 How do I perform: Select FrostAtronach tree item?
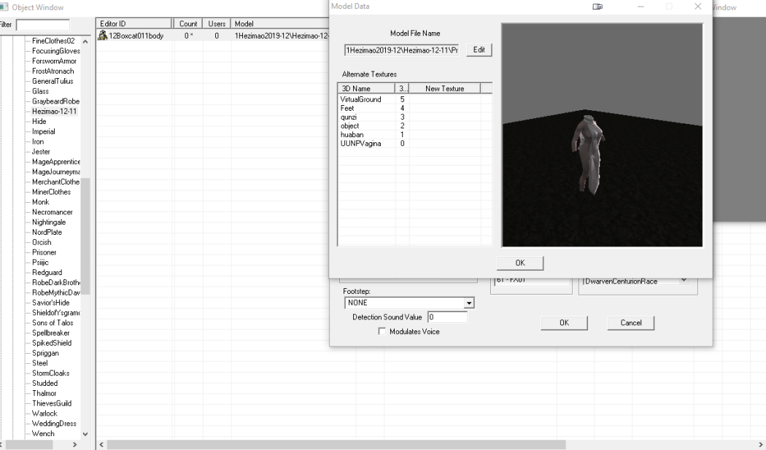pyautogui.click(x=53, y=71)
